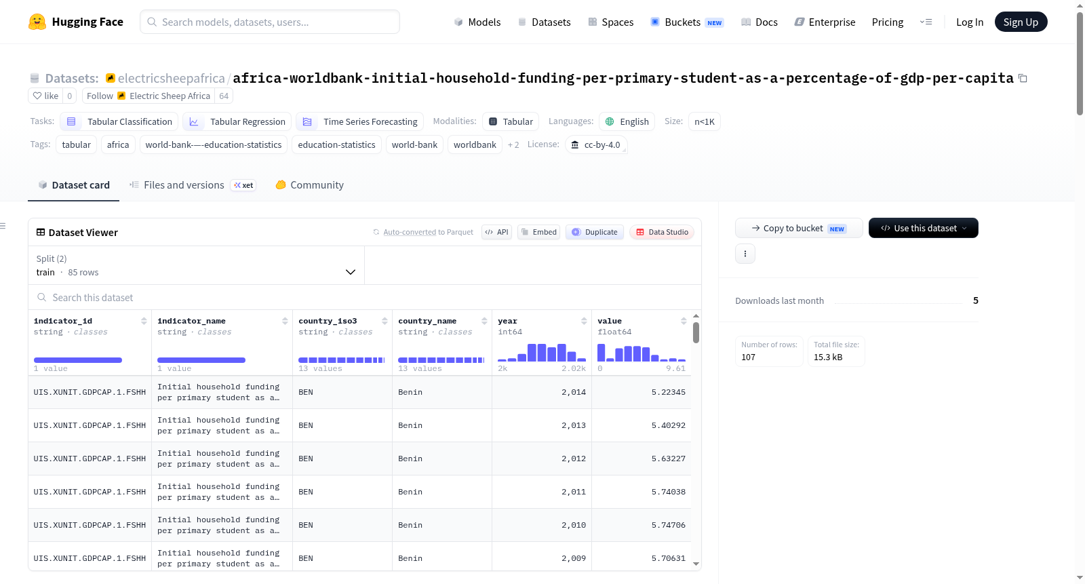Select the Tabular Regression task tag
Viewport: 1085px width, 584px height.
tap(237, 121)
